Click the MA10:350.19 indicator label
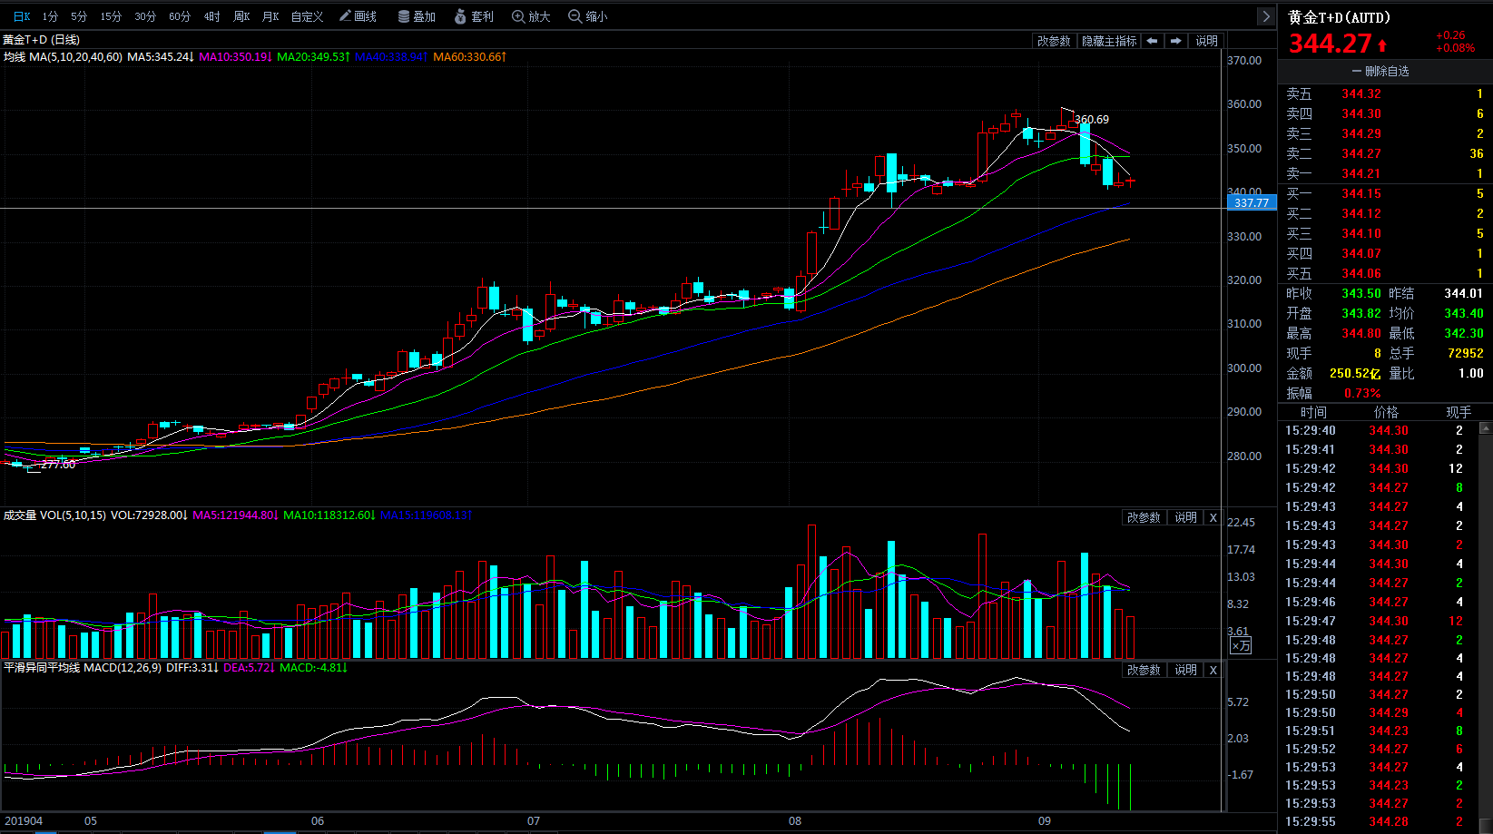The image size is (1493, 834). tap(235, 56)
